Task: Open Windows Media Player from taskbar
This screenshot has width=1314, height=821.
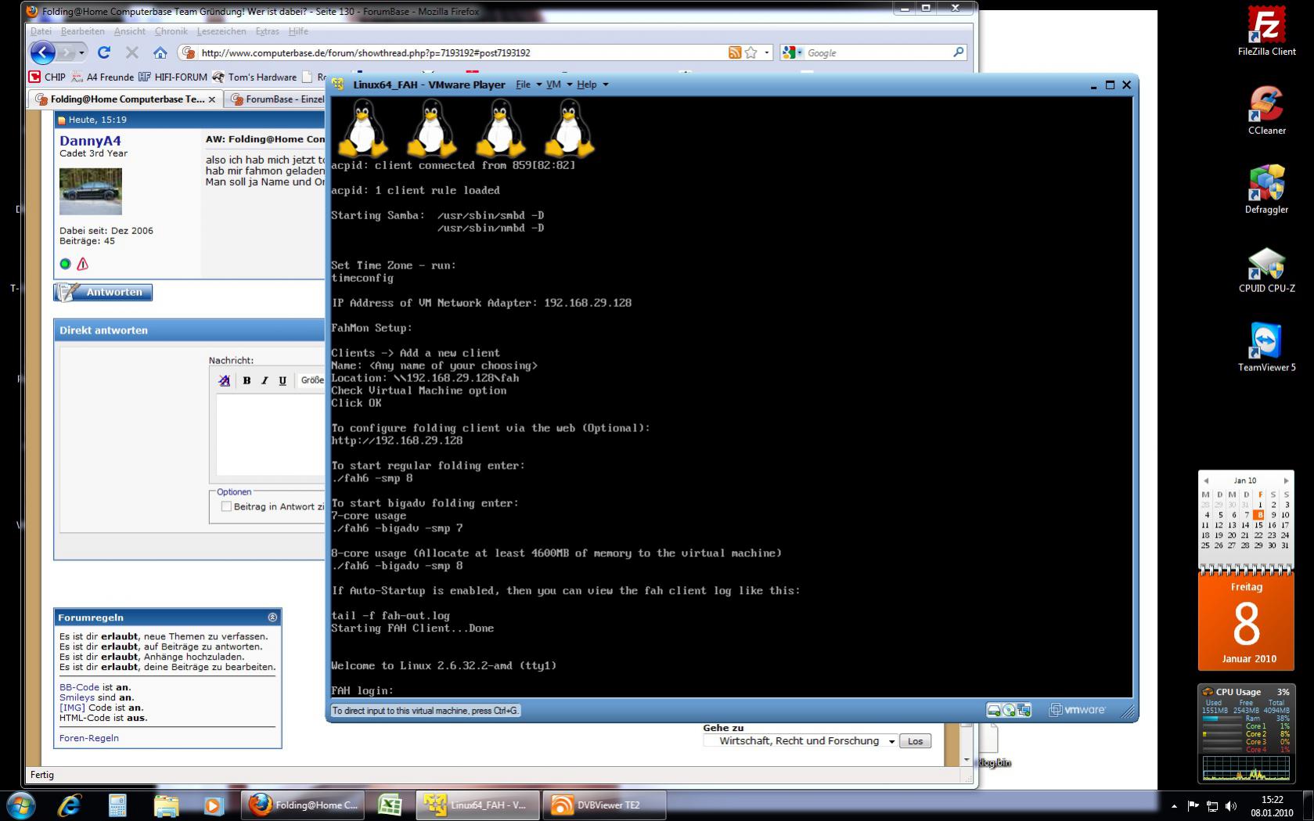Action: coord(214,805)
